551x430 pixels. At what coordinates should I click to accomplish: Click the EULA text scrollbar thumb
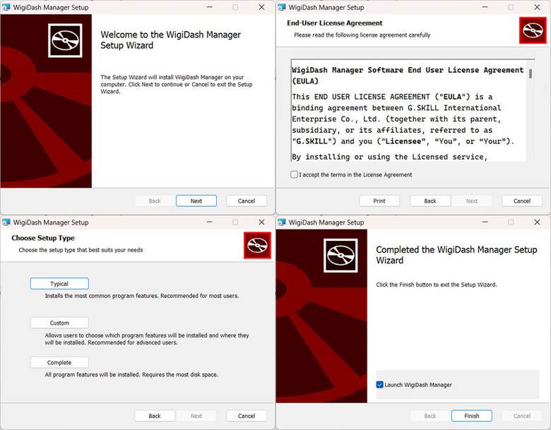click(x=531, y=73)
